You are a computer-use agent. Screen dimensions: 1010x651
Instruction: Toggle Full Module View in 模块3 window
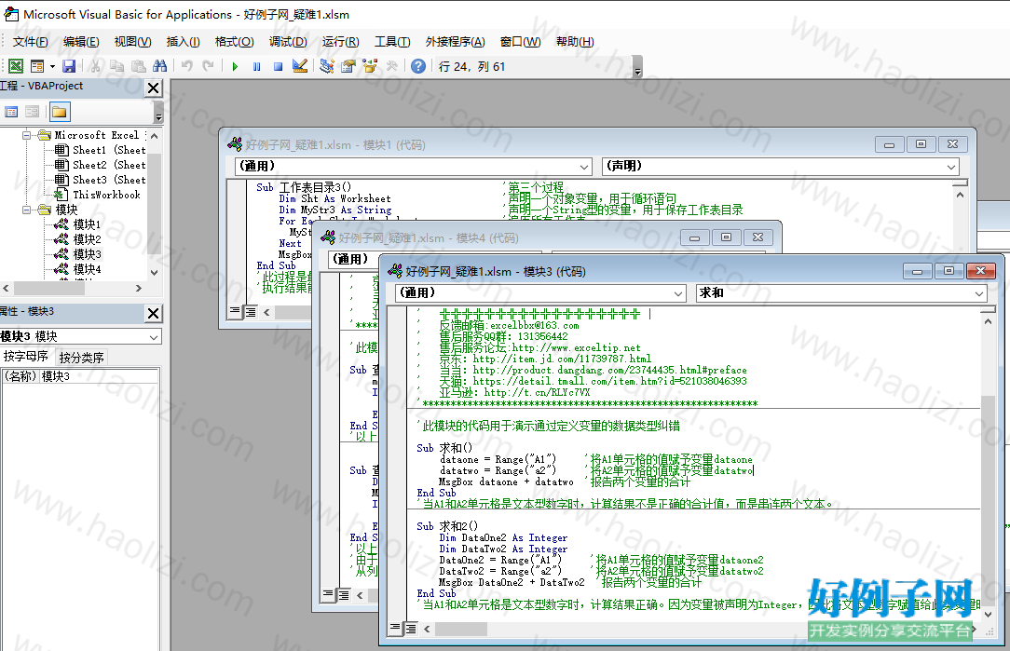(x=410, y=628)
